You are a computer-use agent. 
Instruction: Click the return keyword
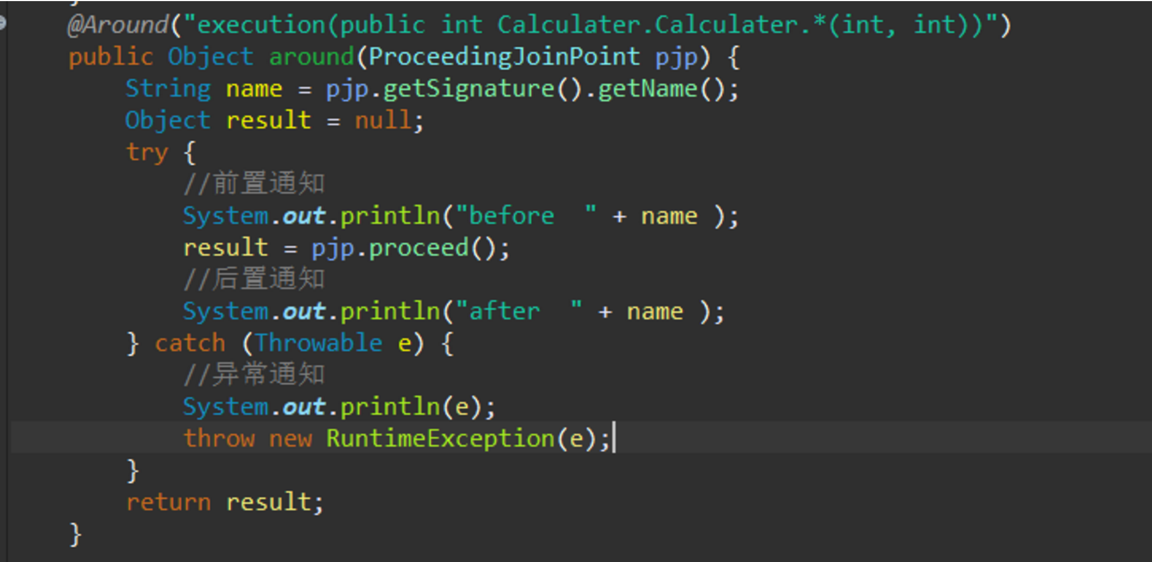click(x=169, y=502)
